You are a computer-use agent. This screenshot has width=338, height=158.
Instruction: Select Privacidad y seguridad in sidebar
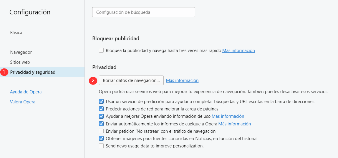[x=42, y=72]
